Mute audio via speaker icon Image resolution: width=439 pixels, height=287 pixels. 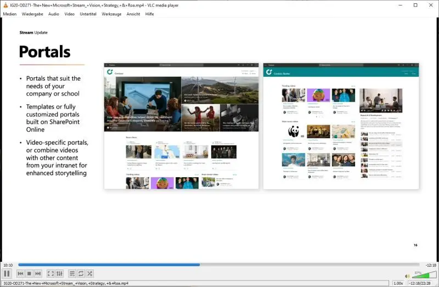click(407, 276)
